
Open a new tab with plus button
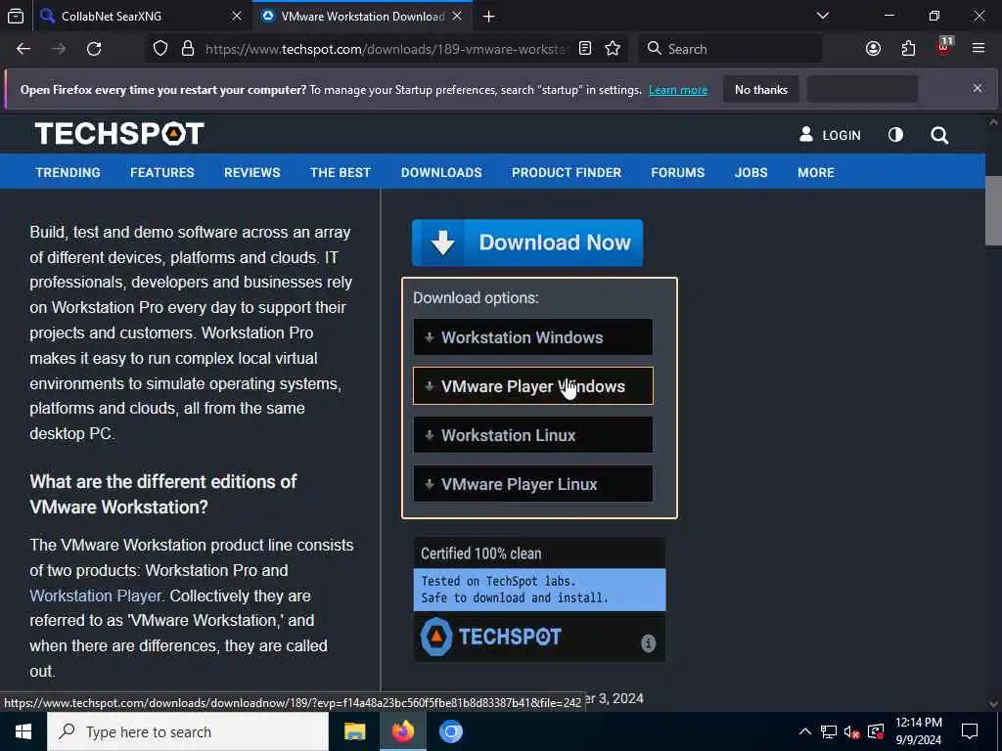(489, 17)
